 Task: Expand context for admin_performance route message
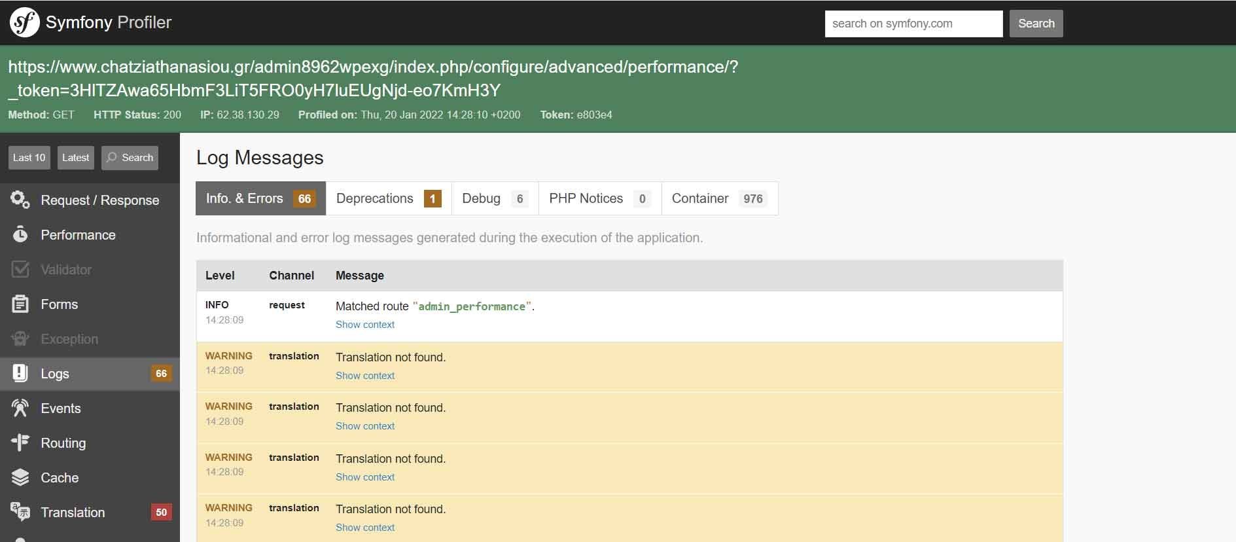pos(365,325)
